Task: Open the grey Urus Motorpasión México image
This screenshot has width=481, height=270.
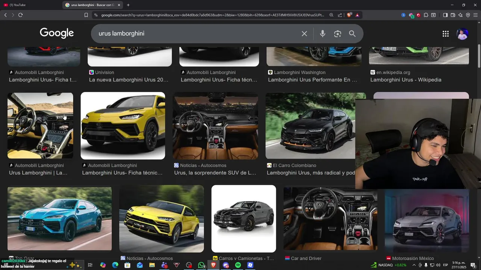Action: pos(427,220)
